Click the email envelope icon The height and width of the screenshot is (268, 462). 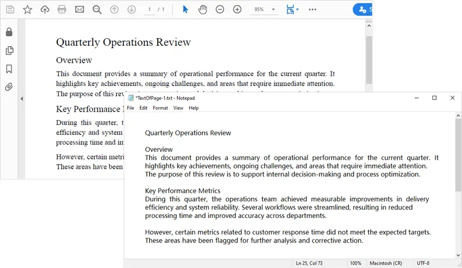80,9
